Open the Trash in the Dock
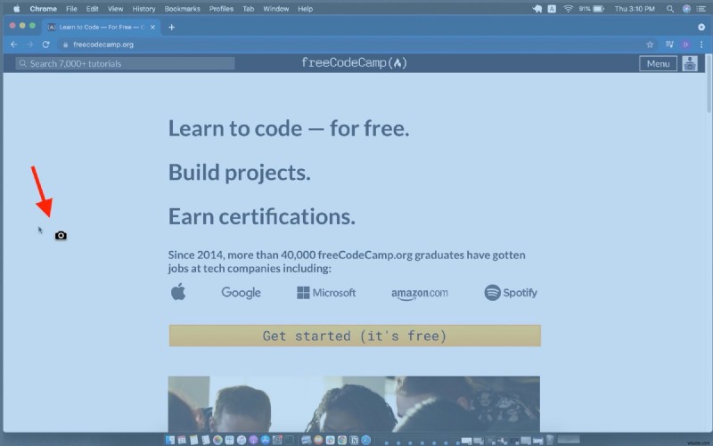 pos(550,440)
